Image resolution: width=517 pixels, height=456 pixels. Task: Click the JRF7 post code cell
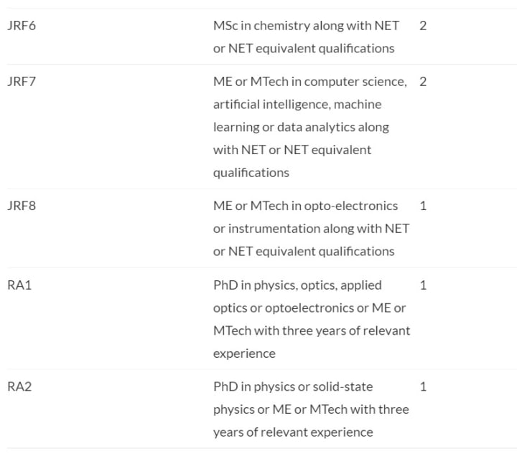22,82
